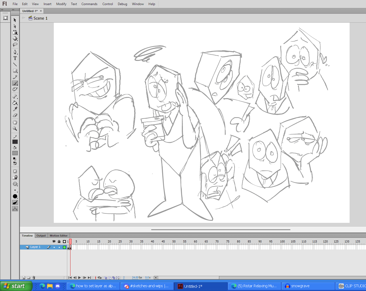Expand the collapsed panel at top-left
Viewport: 366px width, 291px height.
2,10
